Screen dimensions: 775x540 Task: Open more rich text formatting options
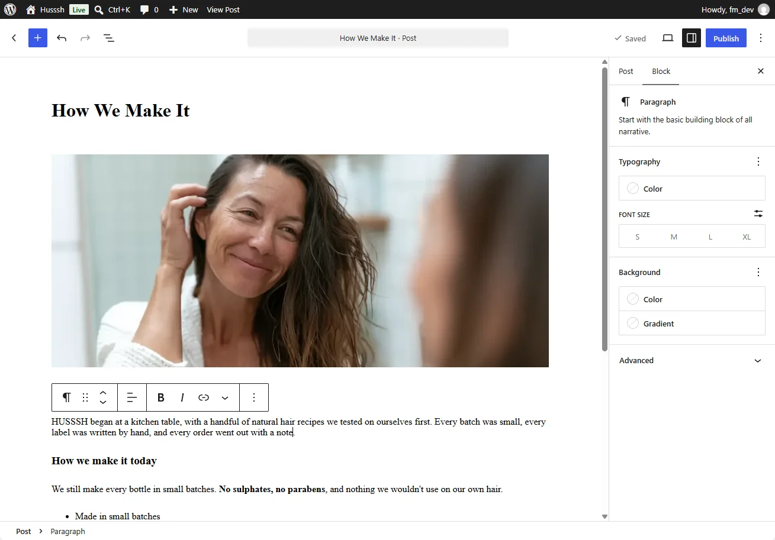(x=225, y=397)
